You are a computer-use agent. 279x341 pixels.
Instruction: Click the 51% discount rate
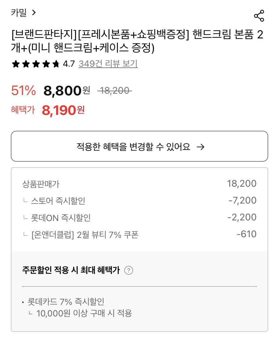pyautogui.click(x=23, y=90)
